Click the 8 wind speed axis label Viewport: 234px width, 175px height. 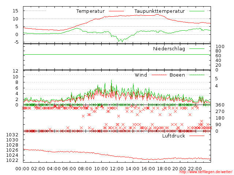pyautogui.click(x=17, y=82)
